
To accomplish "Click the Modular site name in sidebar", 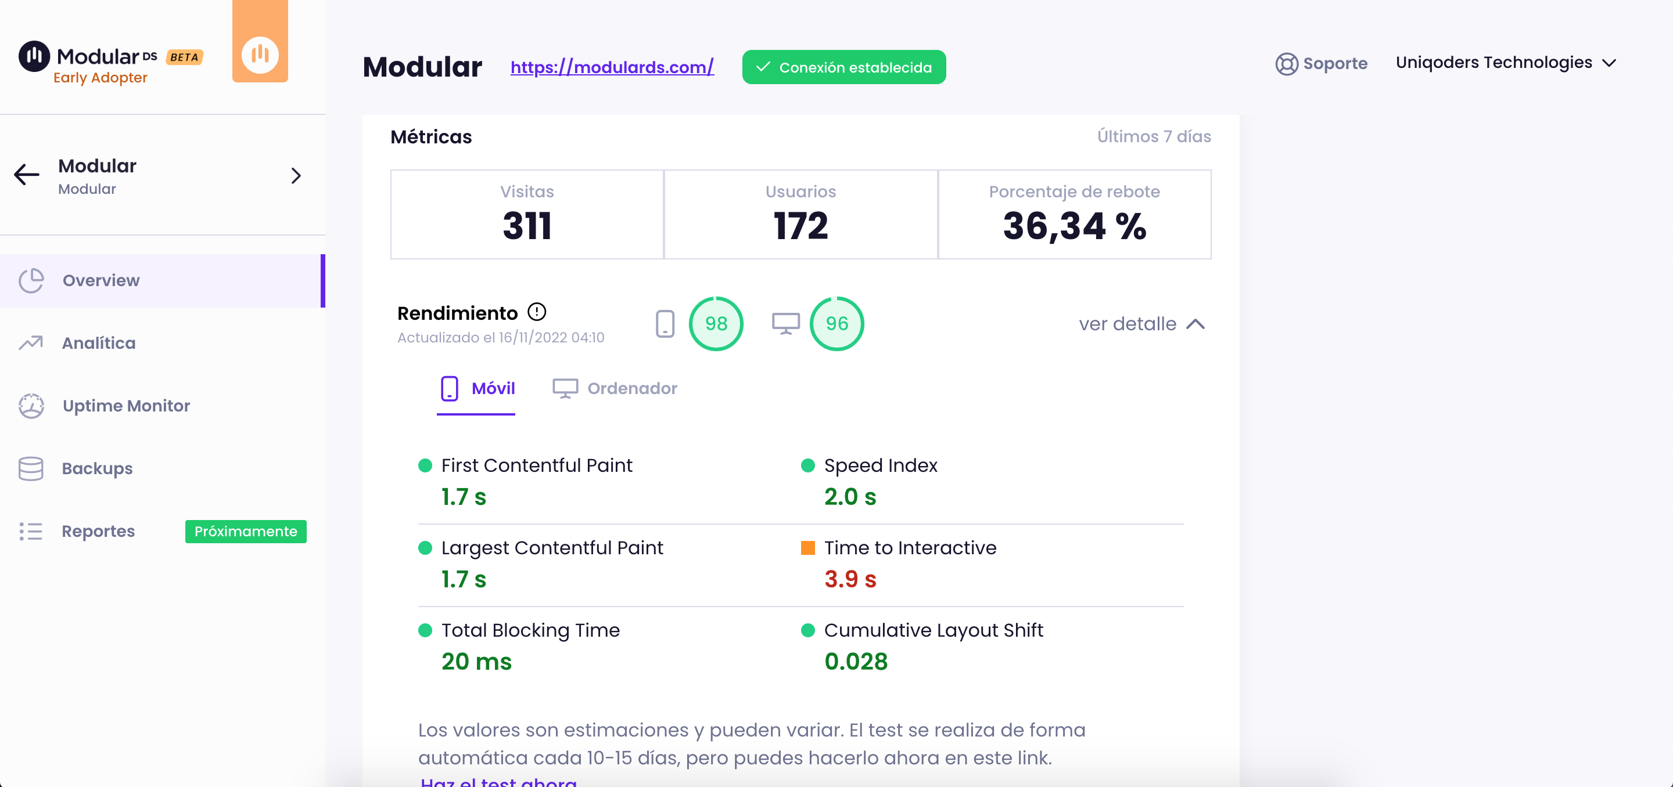I will [98, 165].
